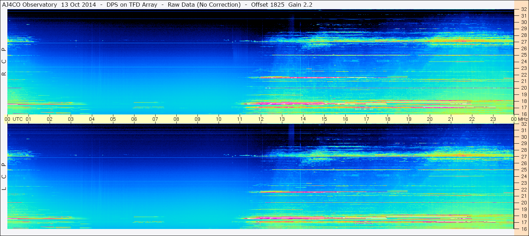Screen dimensions: 529x236
Task: Click the 17 hour label on UTC time axis
Action: click(366, 119)
